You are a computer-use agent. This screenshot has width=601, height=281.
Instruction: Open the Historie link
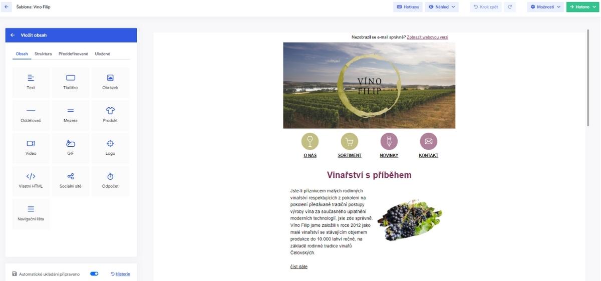click(120, 274)
